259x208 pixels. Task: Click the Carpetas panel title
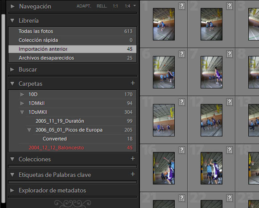(x=30, y=84)
